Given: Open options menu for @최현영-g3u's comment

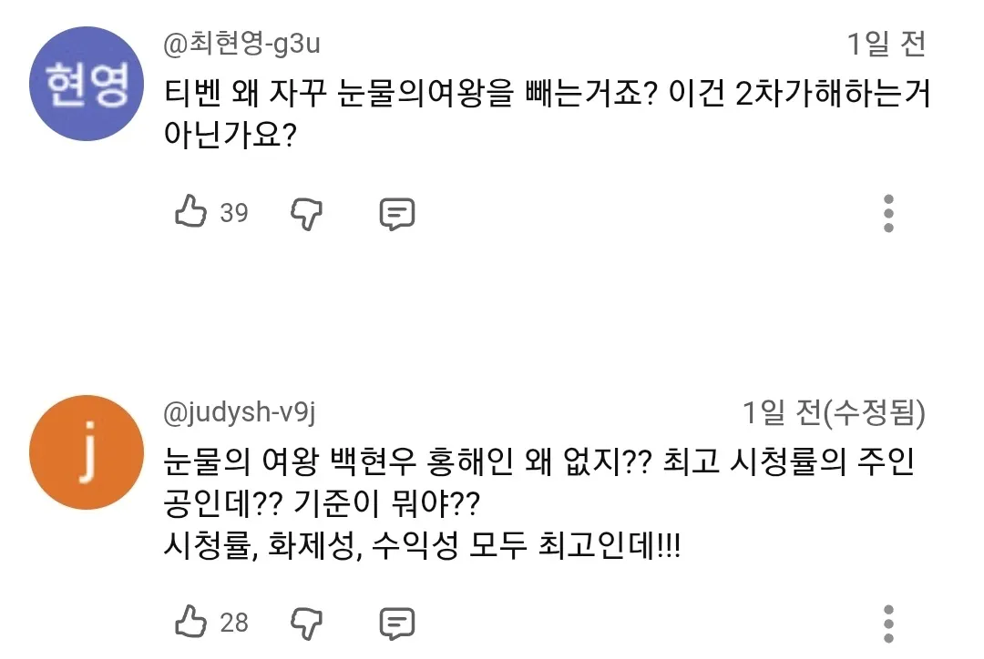Looking at the screenshot, I should click(888, 213).
